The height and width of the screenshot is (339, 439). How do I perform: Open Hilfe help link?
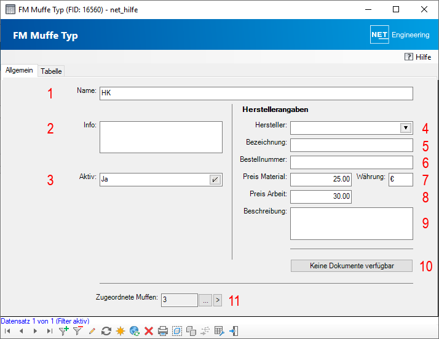pyautogui.click(x=417, y=57)
